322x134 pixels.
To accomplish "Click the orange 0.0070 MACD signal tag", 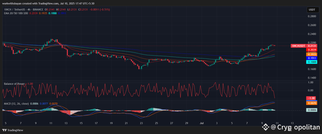I will pos(311,103).
